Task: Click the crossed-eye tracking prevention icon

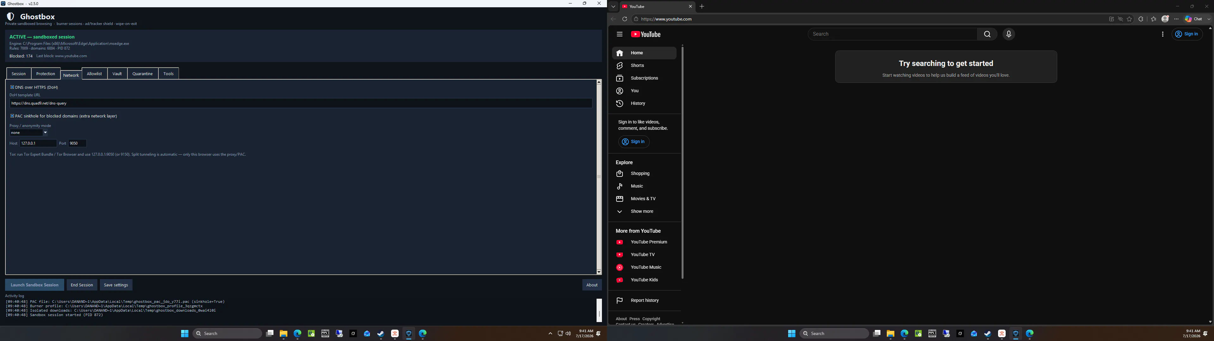Action: point(1120,19)
